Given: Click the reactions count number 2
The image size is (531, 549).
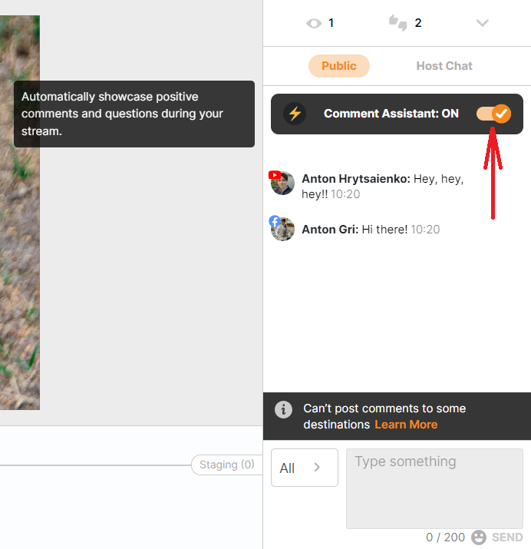Looking at the screenshot, I should [418, 23].
